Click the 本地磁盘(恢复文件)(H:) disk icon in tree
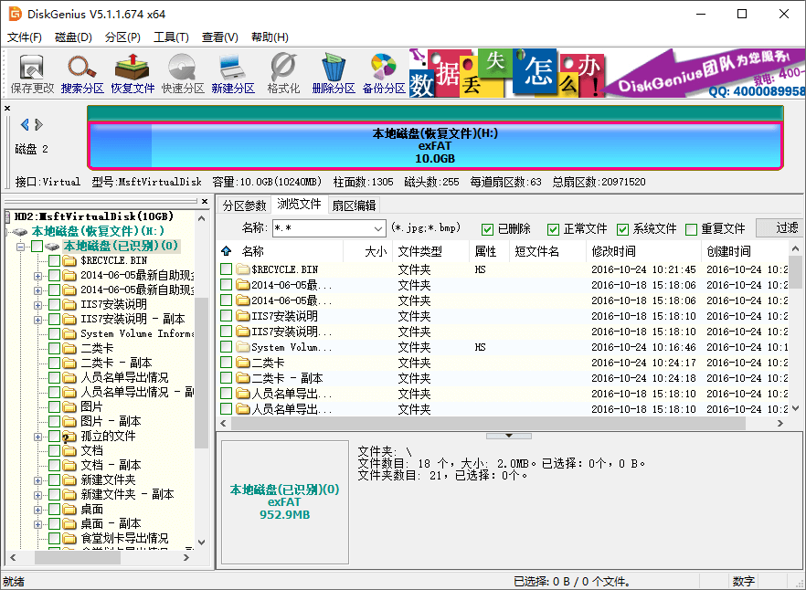 click(19, 232)
